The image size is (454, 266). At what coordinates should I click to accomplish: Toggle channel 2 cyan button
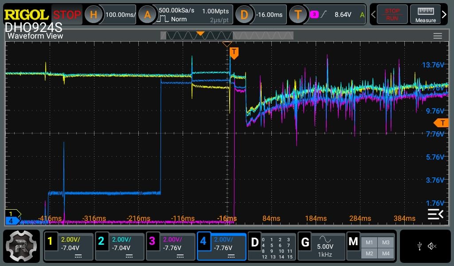[x=101, y=241]
